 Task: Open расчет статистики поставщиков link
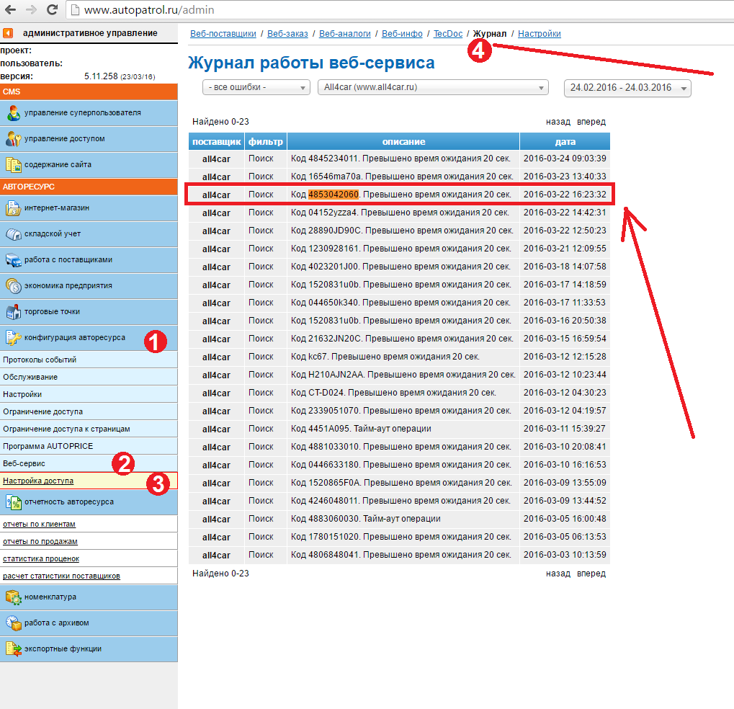(61, 576)
